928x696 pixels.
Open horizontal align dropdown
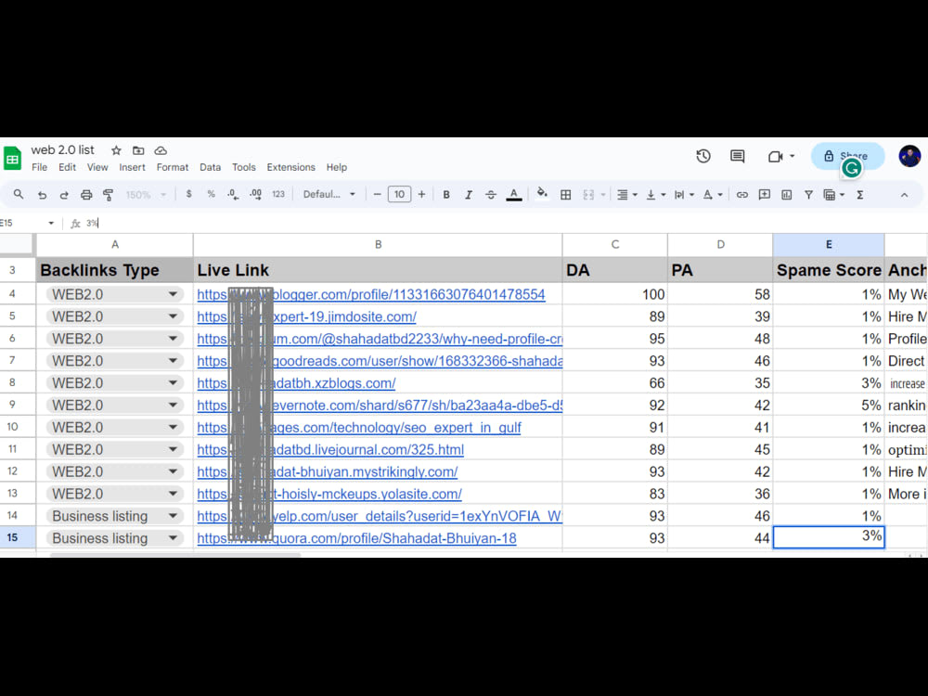(x=626, y=194)
